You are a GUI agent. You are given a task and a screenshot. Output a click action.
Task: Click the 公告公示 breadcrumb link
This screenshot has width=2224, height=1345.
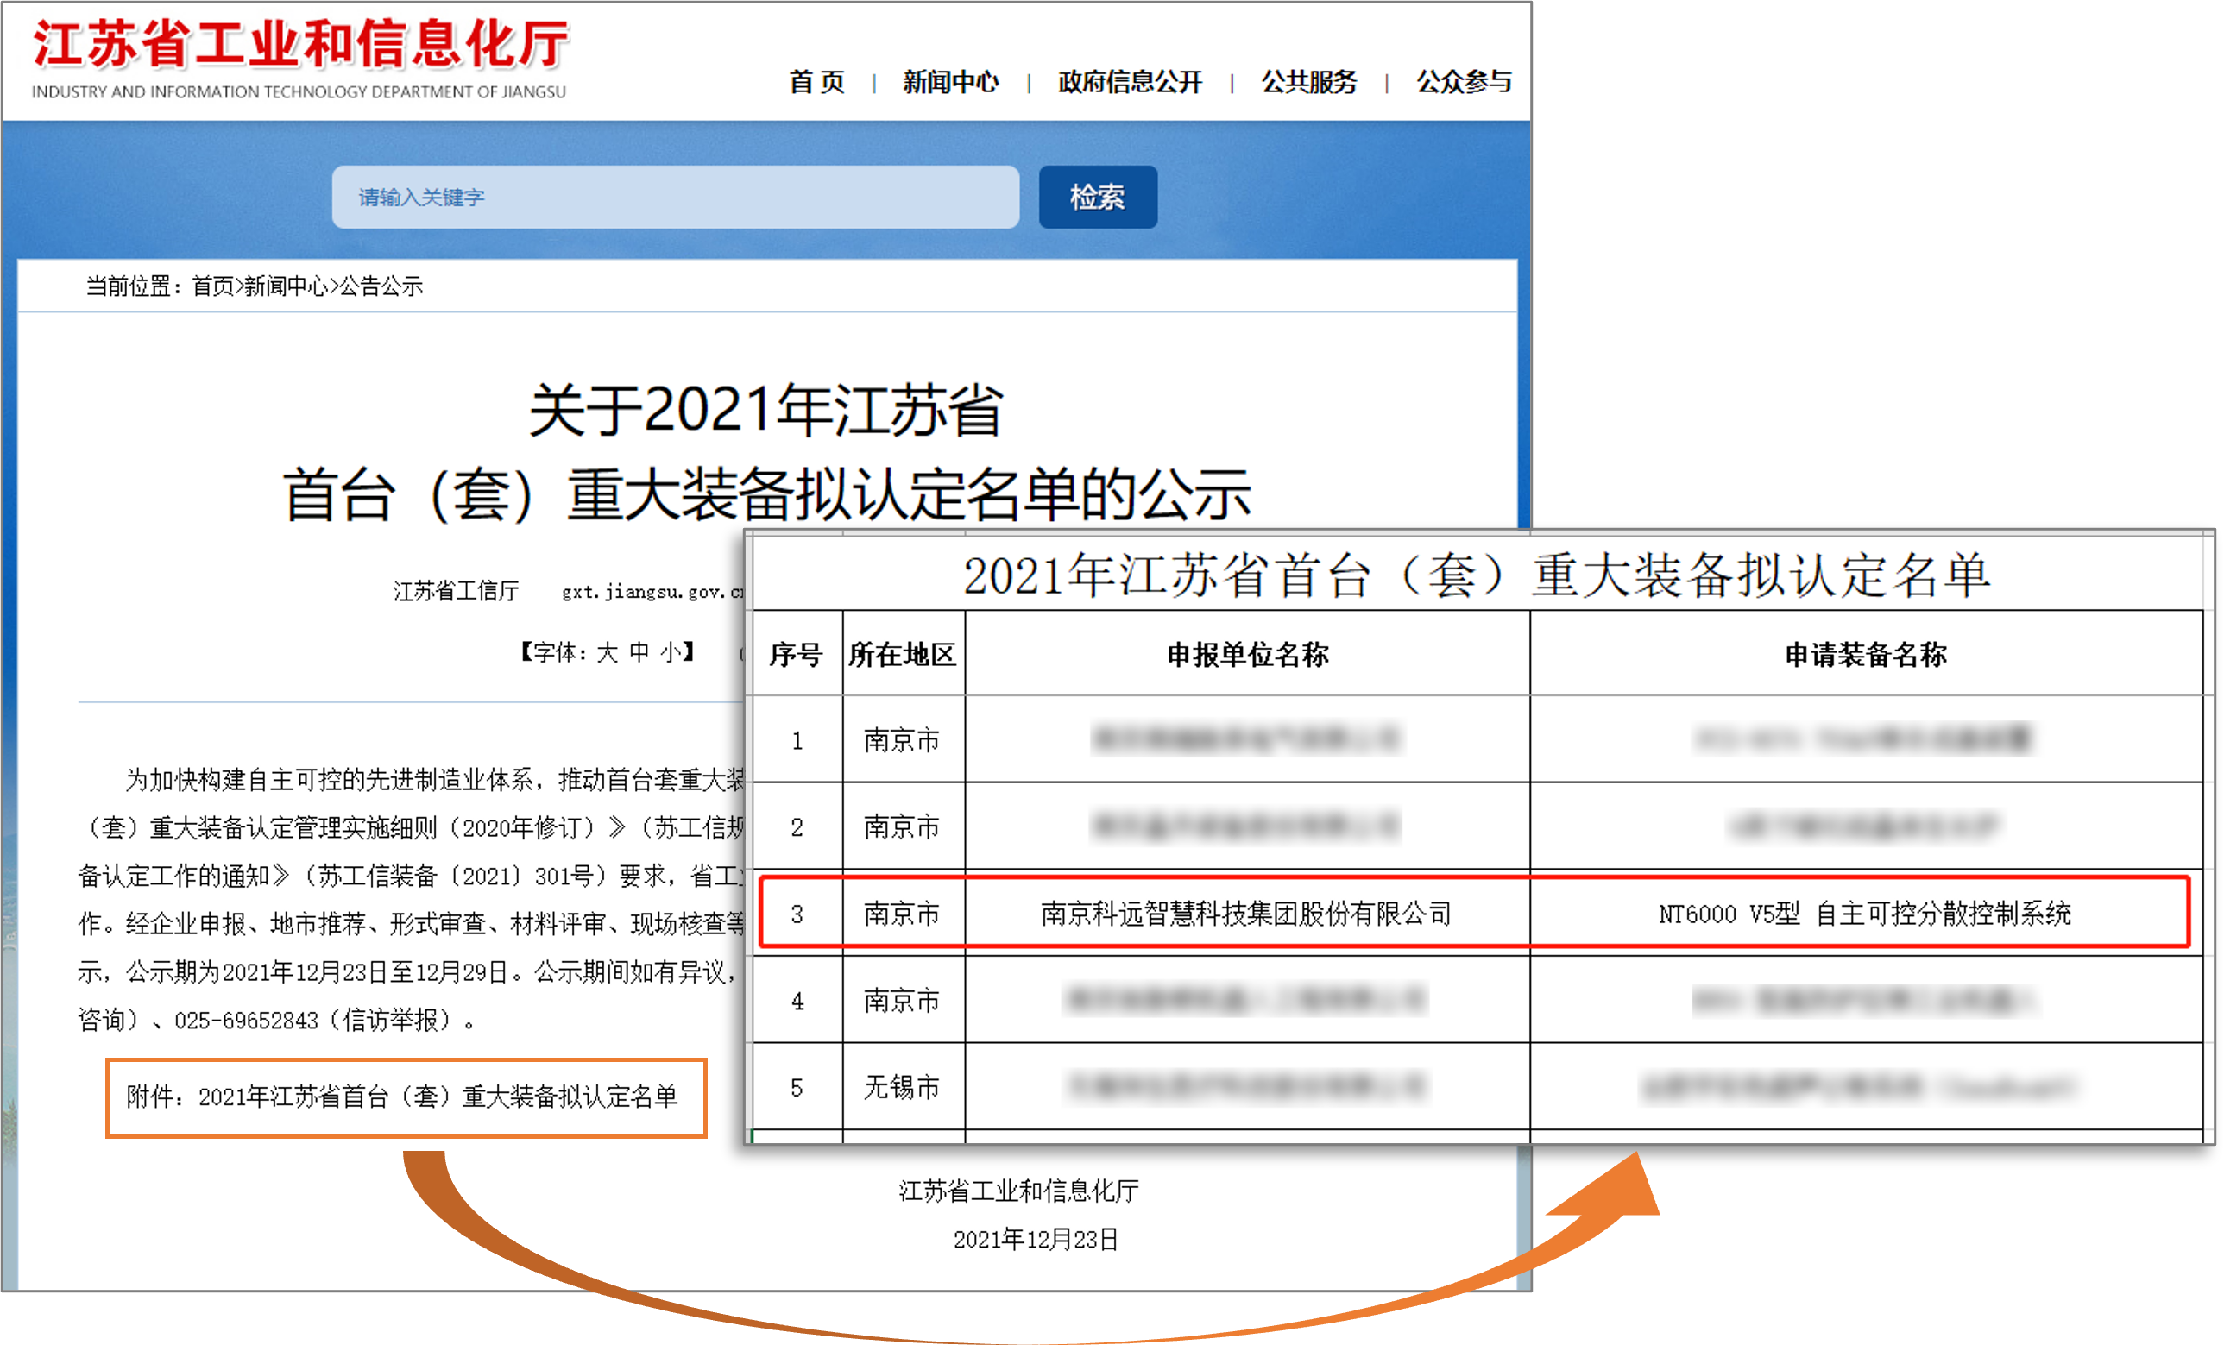coord(380,286)
